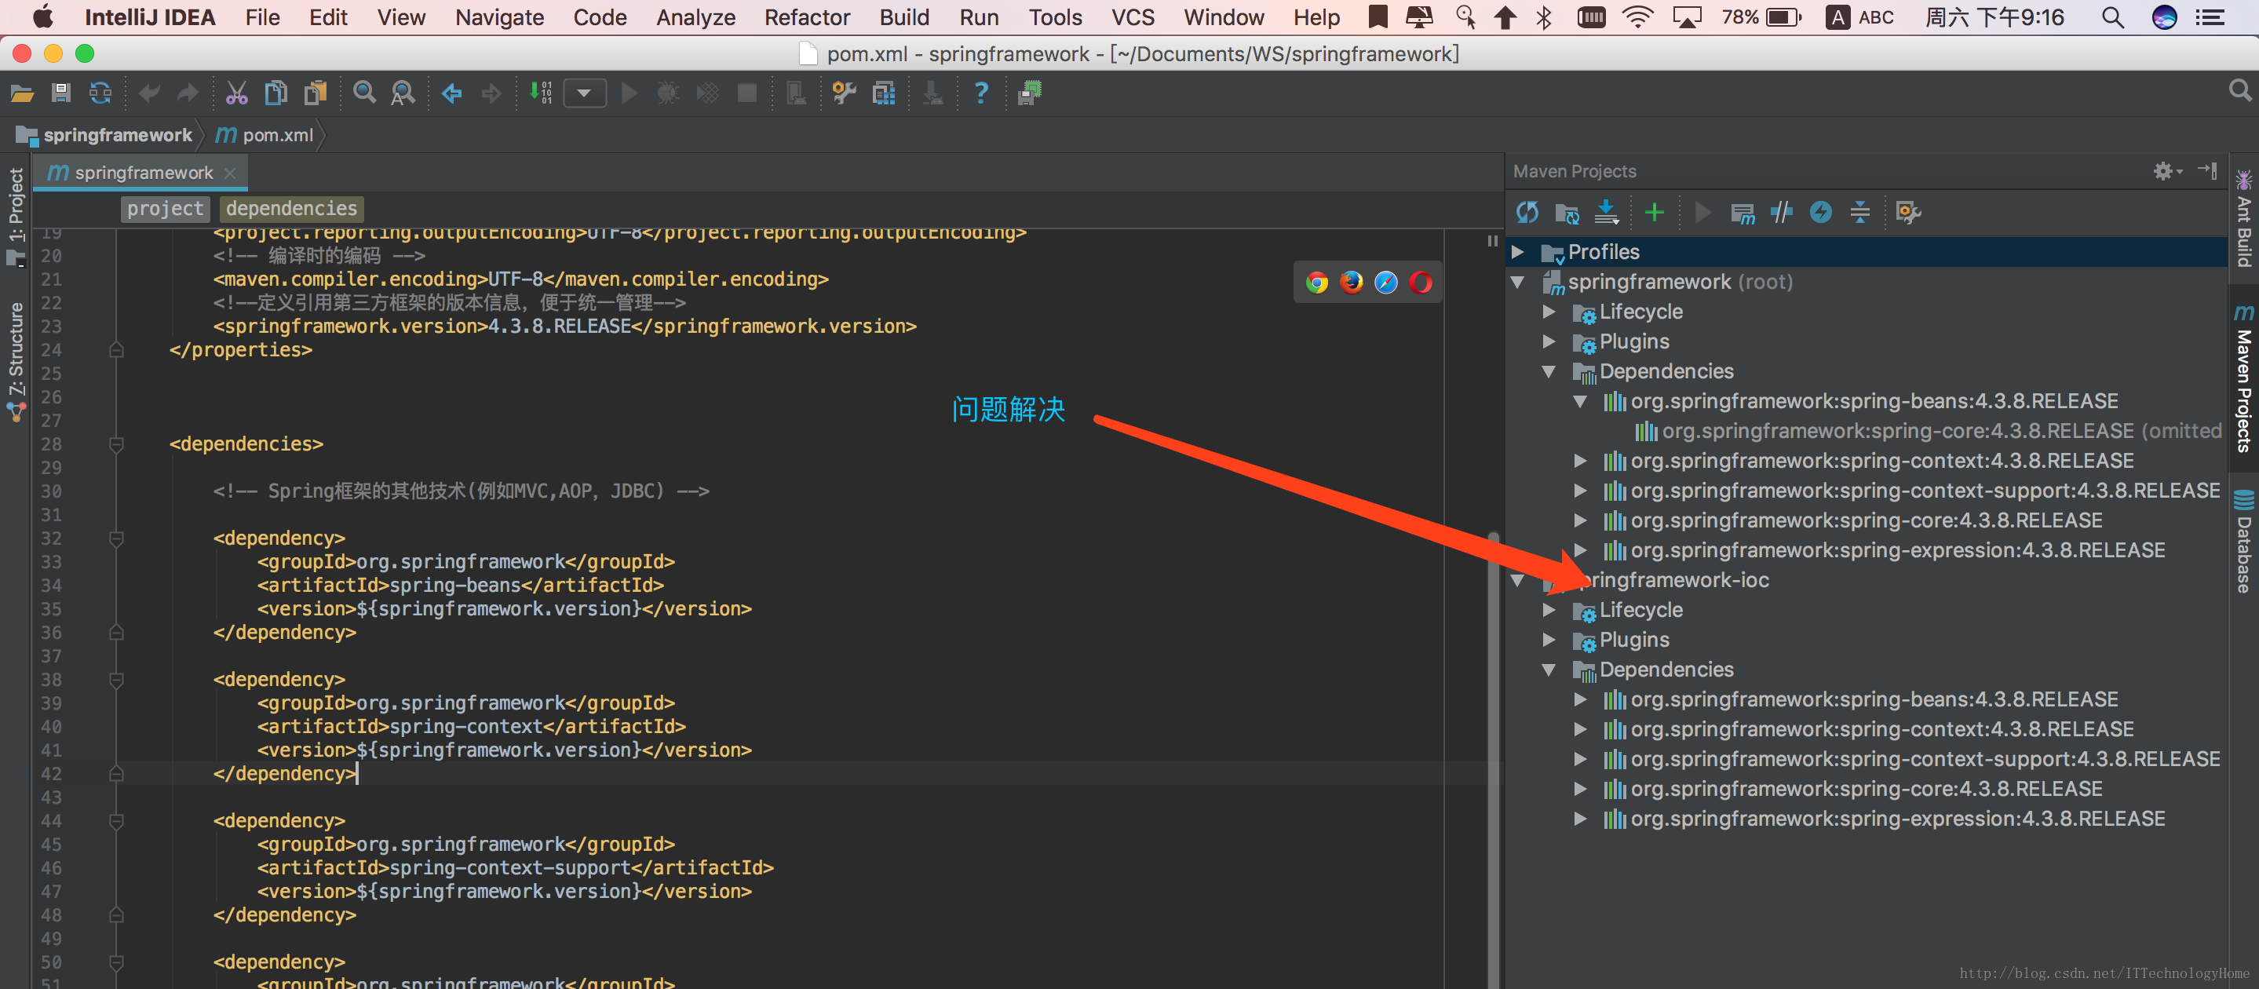
Task: Open the run configuration dropdown
Action: (x=585, y=93)
